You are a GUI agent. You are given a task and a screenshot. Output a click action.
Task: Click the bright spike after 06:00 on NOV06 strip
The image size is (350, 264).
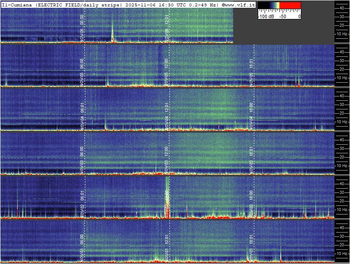point(112,32)
